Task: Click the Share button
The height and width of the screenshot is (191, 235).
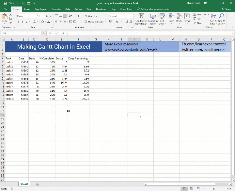Action: (226, 9)
